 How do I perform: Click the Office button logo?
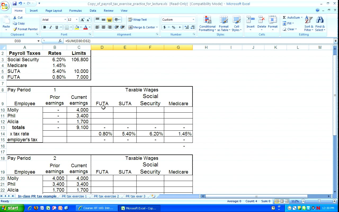pos(5,5)
